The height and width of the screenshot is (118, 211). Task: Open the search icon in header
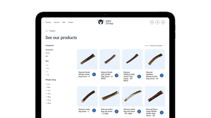point(152,22)
